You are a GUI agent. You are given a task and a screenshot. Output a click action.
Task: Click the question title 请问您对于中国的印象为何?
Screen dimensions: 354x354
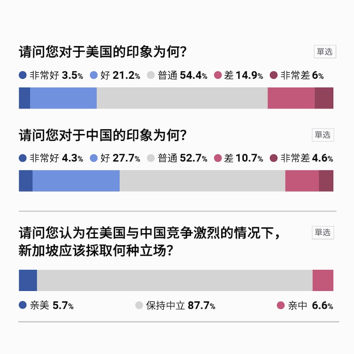[x=102, y=135]
